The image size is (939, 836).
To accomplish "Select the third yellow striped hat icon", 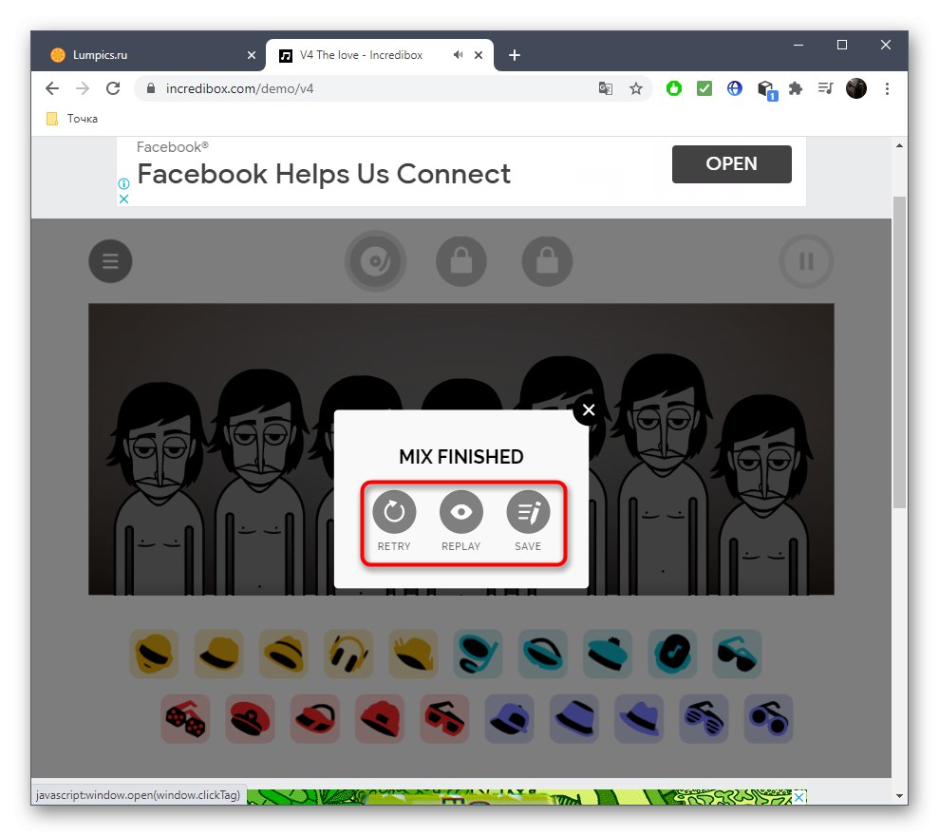I will point(284,654).
